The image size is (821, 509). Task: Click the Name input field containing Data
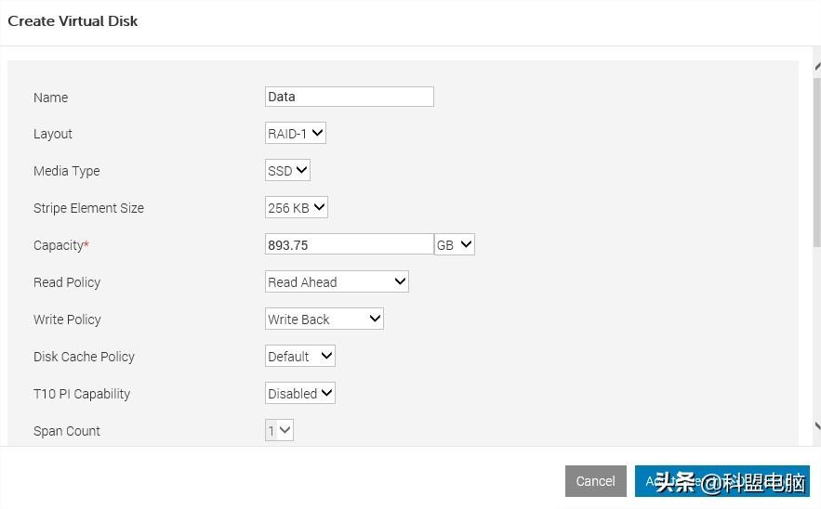[350, 97]
